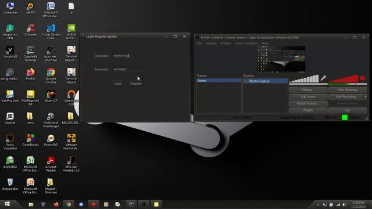Open the Help menu in OBS
The image size is (372, 209).
point(265,44)
